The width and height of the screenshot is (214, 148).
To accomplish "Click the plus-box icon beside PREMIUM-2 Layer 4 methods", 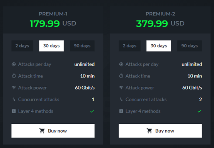I will tap(121, 111).
